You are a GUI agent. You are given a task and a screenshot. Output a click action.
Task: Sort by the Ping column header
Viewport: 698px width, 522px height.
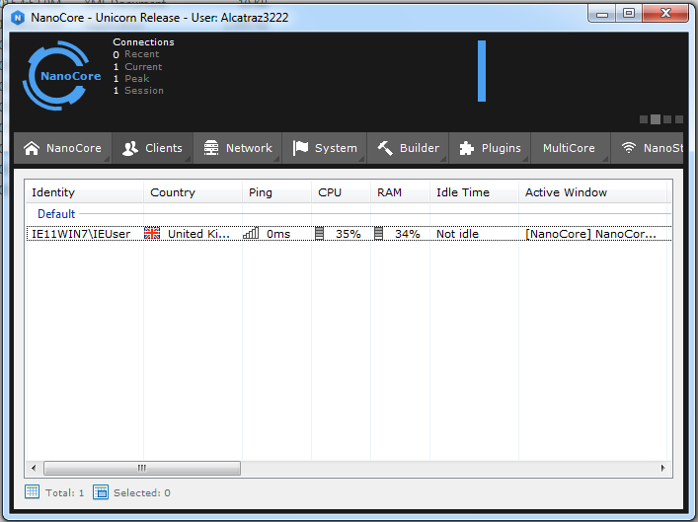click(276, 192)
